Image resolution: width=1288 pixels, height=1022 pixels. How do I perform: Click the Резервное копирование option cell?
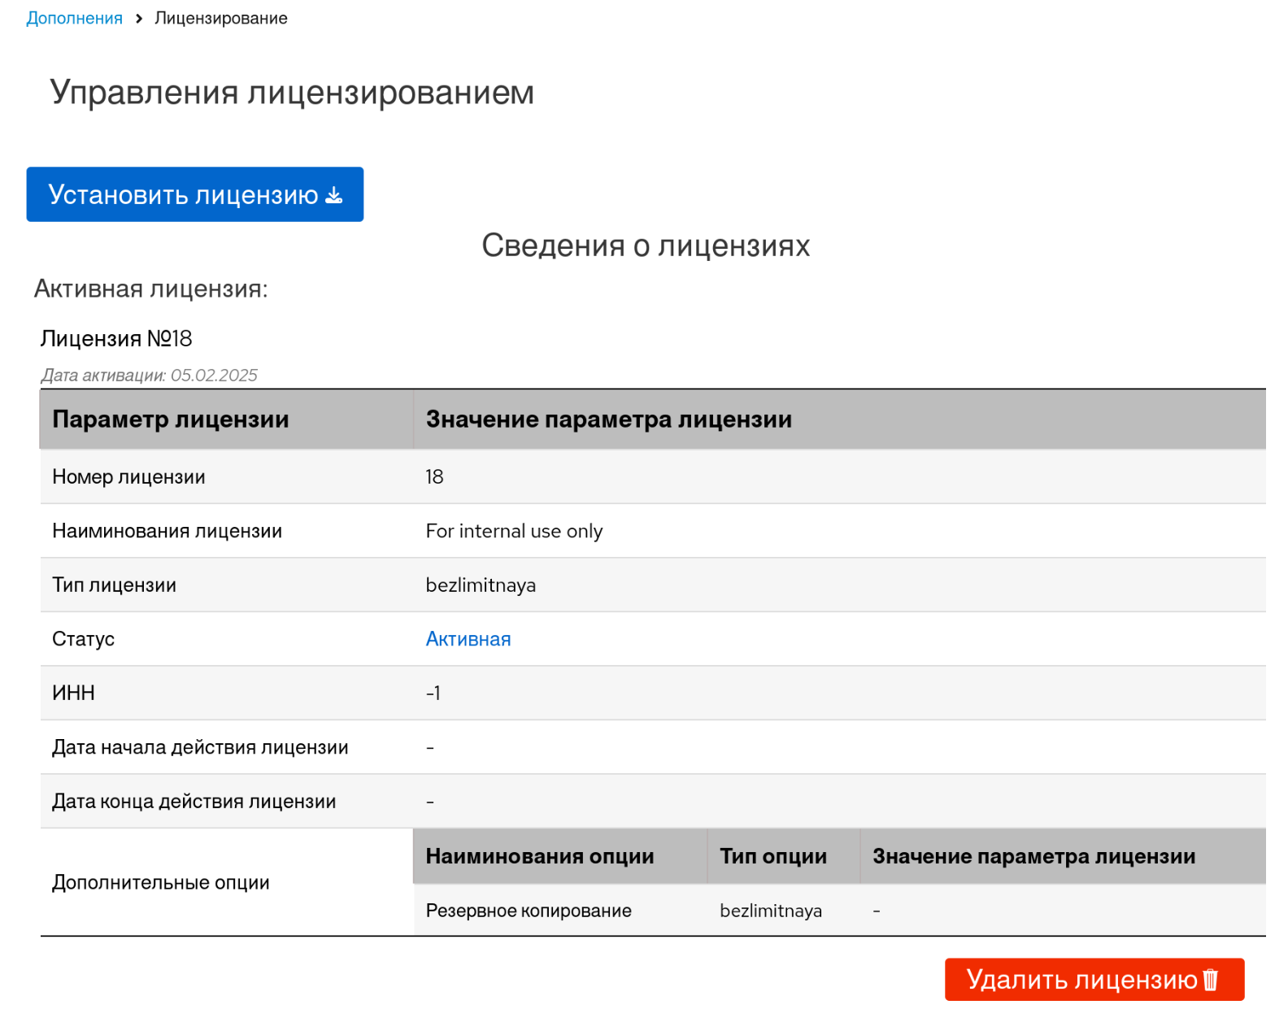[x=529, y=911]
